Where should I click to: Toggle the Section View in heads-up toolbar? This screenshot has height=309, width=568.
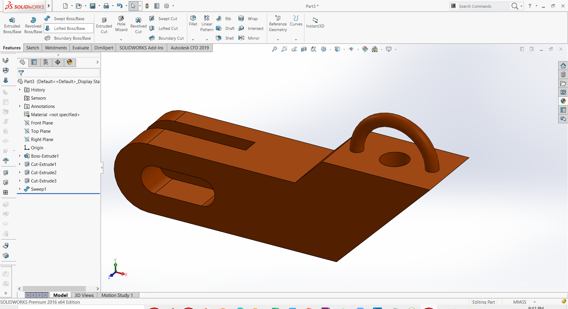[304, 49]
